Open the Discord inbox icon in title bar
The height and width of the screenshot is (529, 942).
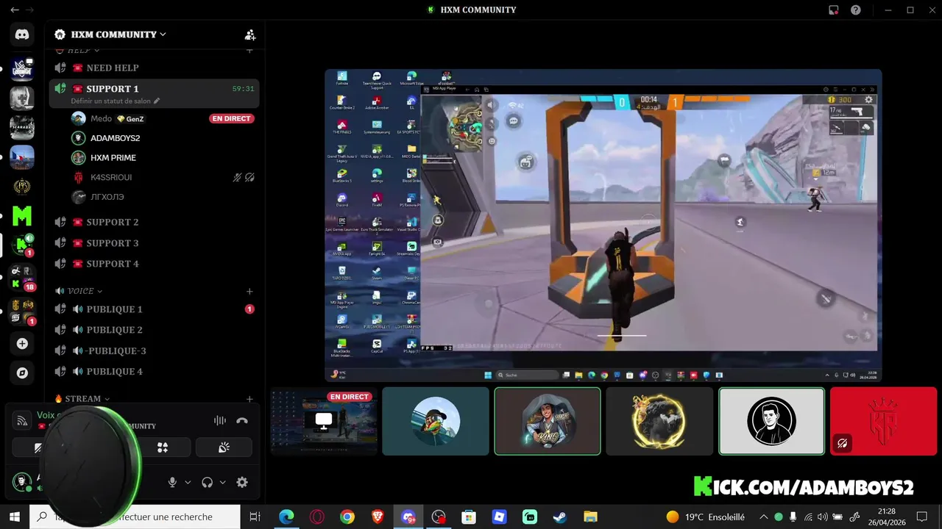point(833,10)
